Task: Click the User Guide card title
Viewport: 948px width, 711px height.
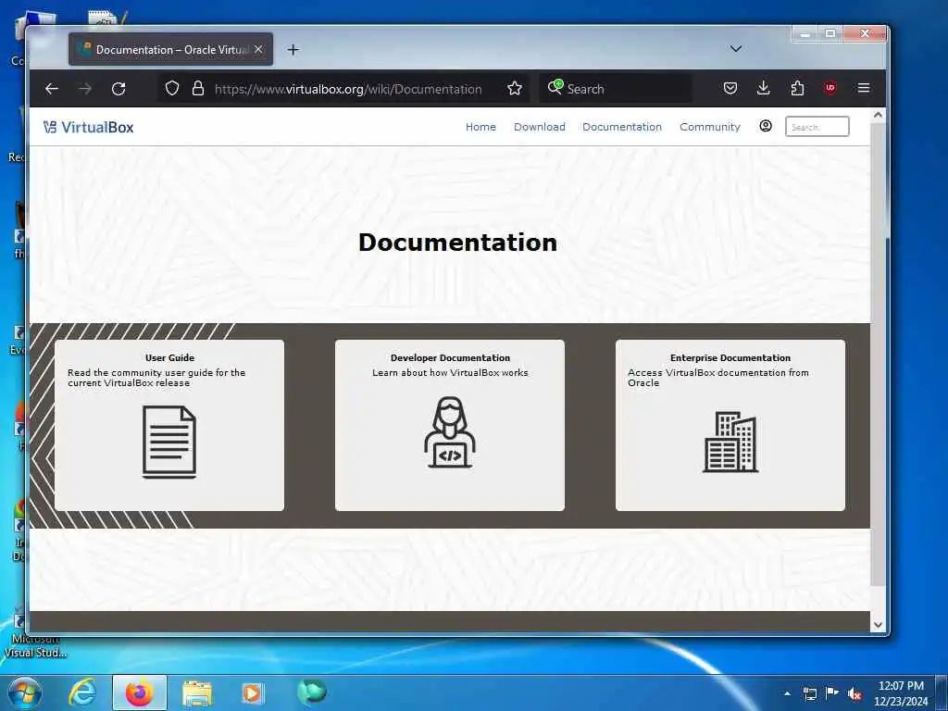Action: 170,358
